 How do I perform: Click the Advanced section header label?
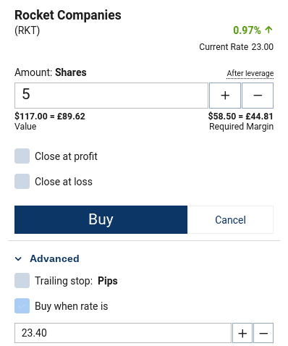pos(54,258)
